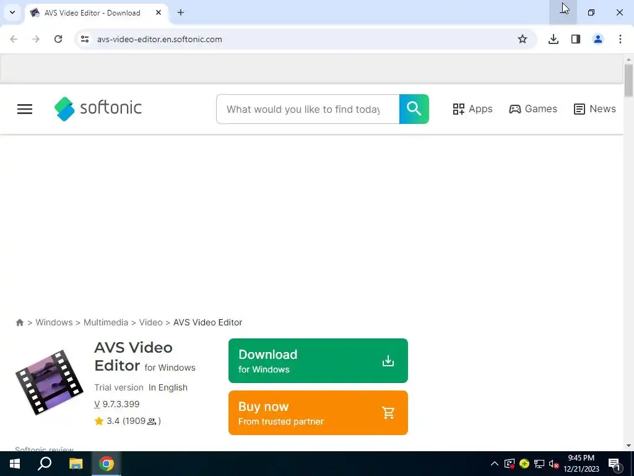Screen dimensions: 634x476
Task: Open the News section
Action: 595,109
